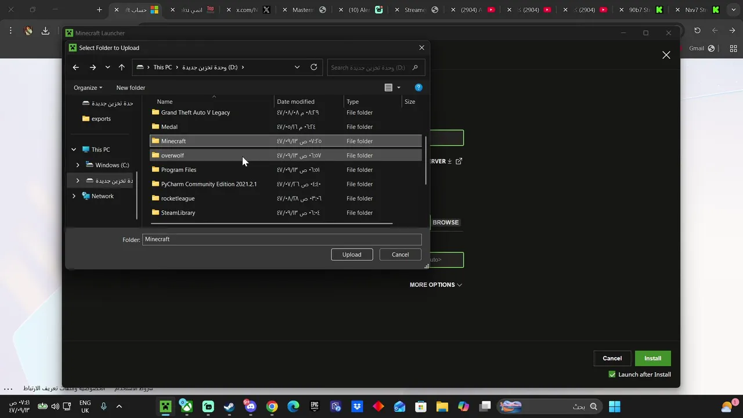This screenshot has width=743, height=418.
Task: Click the folder search field
Action: (x=376, y=67)
